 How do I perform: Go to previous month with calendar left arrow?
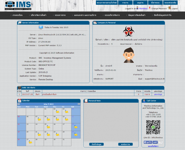tap(18, 104)
